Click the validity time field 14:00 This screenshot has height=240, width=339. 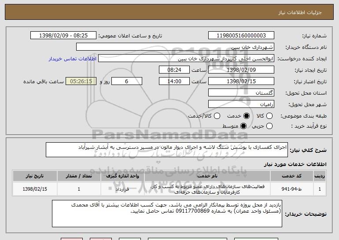pyautogui.click(x=174, y=81)
